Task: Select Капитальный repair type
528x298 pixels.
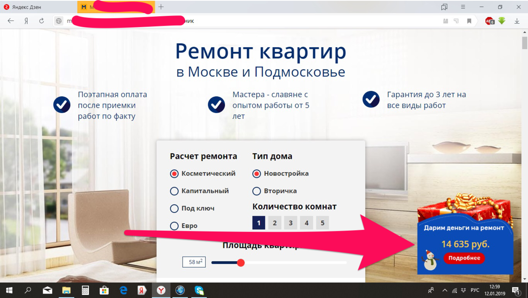Action: [x=199, y=191]
